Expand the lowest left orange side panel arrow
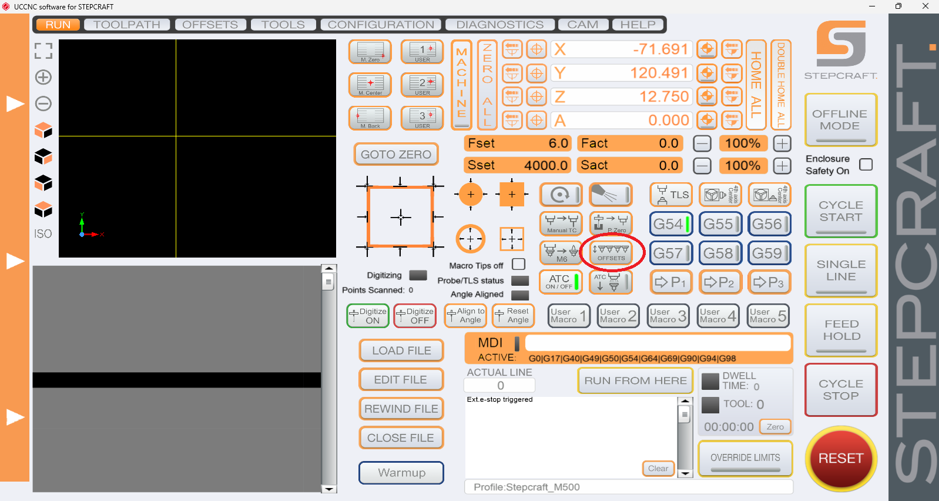The image size is (939, 501). [x=15, y=417]
